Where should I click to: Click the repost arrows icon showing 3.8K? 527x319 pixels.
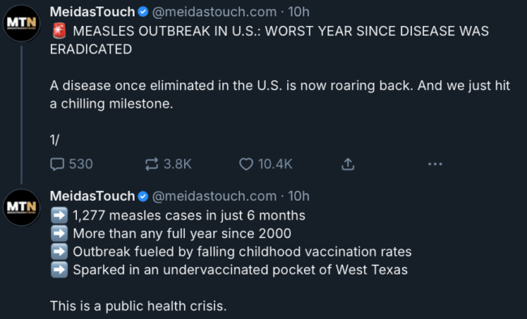point(152,164)
